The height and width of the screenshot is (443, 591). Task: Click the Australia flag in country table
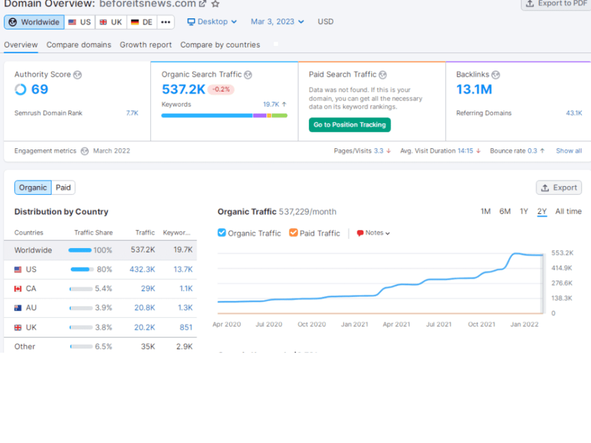pyautogui.click(x=18, y=308)
